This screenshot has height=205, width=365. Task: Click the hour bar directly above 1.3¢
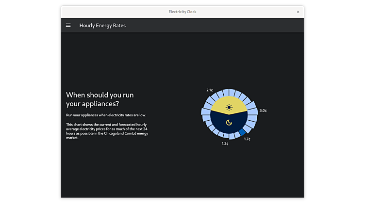[x=226, y=137]
